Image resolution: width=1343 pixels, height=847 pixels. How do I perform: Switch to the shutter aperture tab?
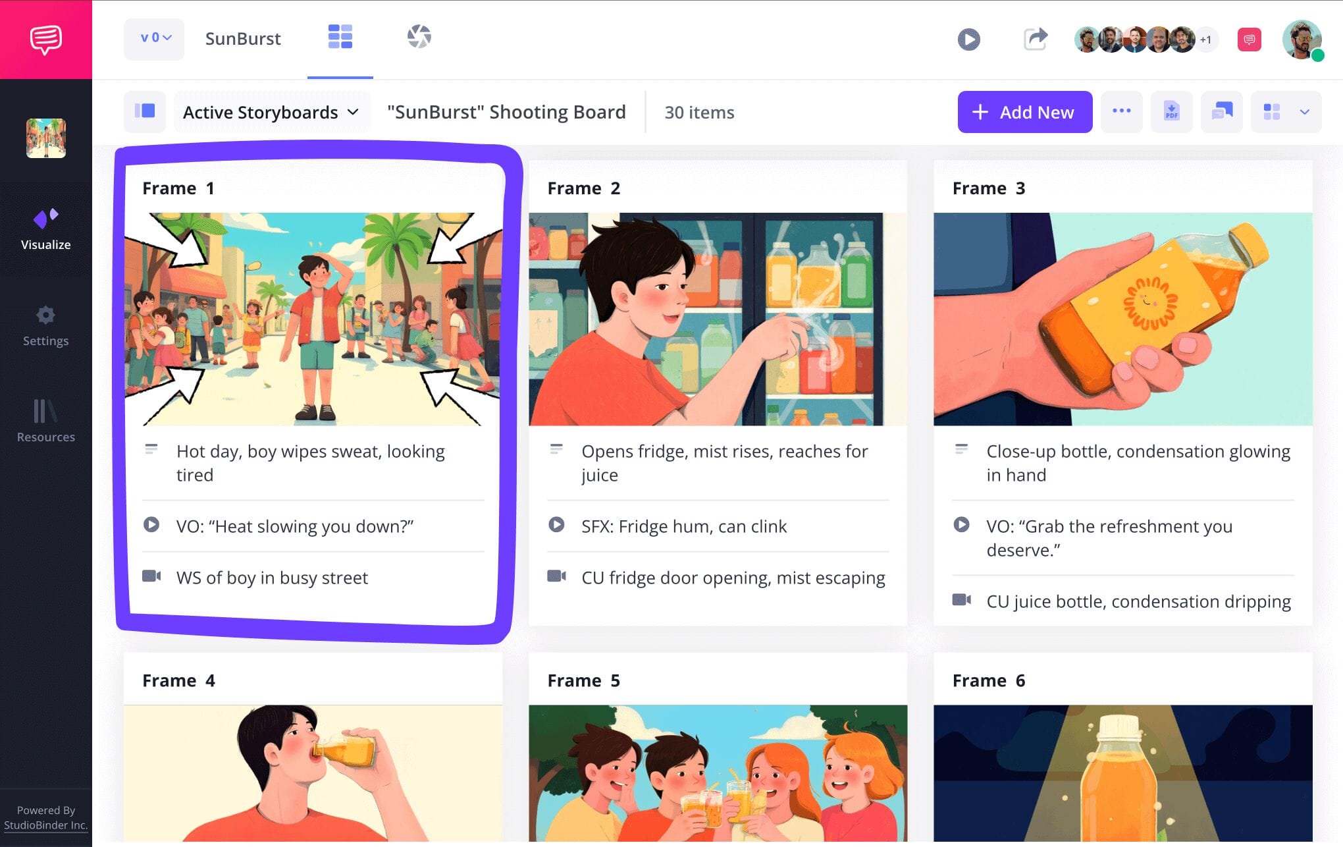(x=419, y=38)
